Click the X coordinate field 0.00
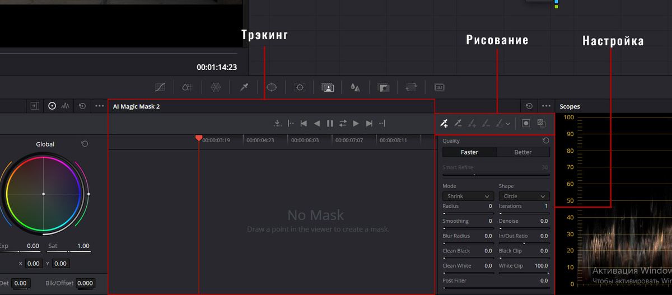 (x=34, y=264)
